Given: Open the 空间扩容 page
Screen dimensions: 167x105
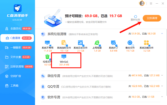Looking at the screenshot, I should (17, 76).
